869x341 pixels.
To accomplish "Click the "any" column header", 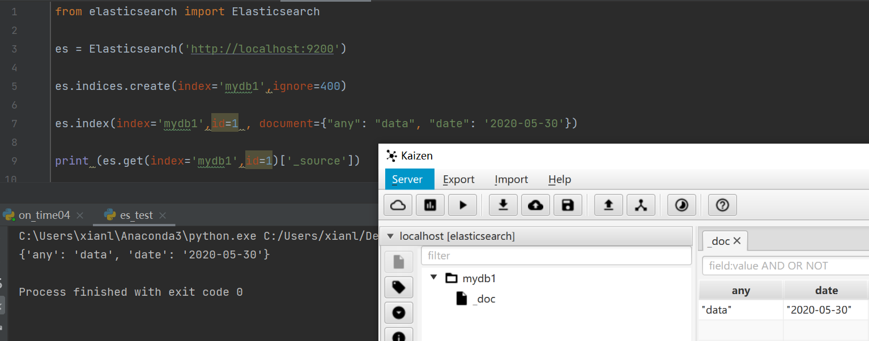I will pos(740,291).
